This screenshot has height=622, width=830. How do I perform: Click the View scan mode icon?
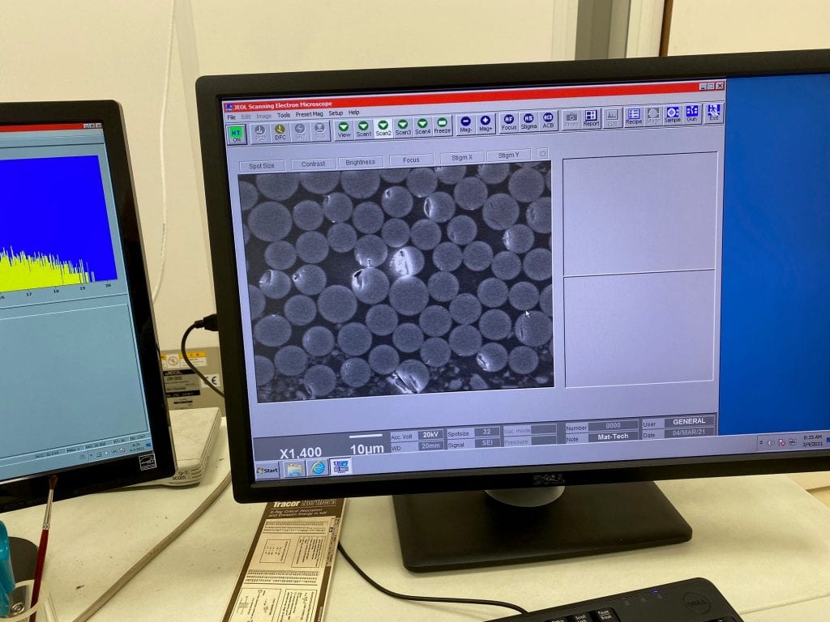click(344, 129)
